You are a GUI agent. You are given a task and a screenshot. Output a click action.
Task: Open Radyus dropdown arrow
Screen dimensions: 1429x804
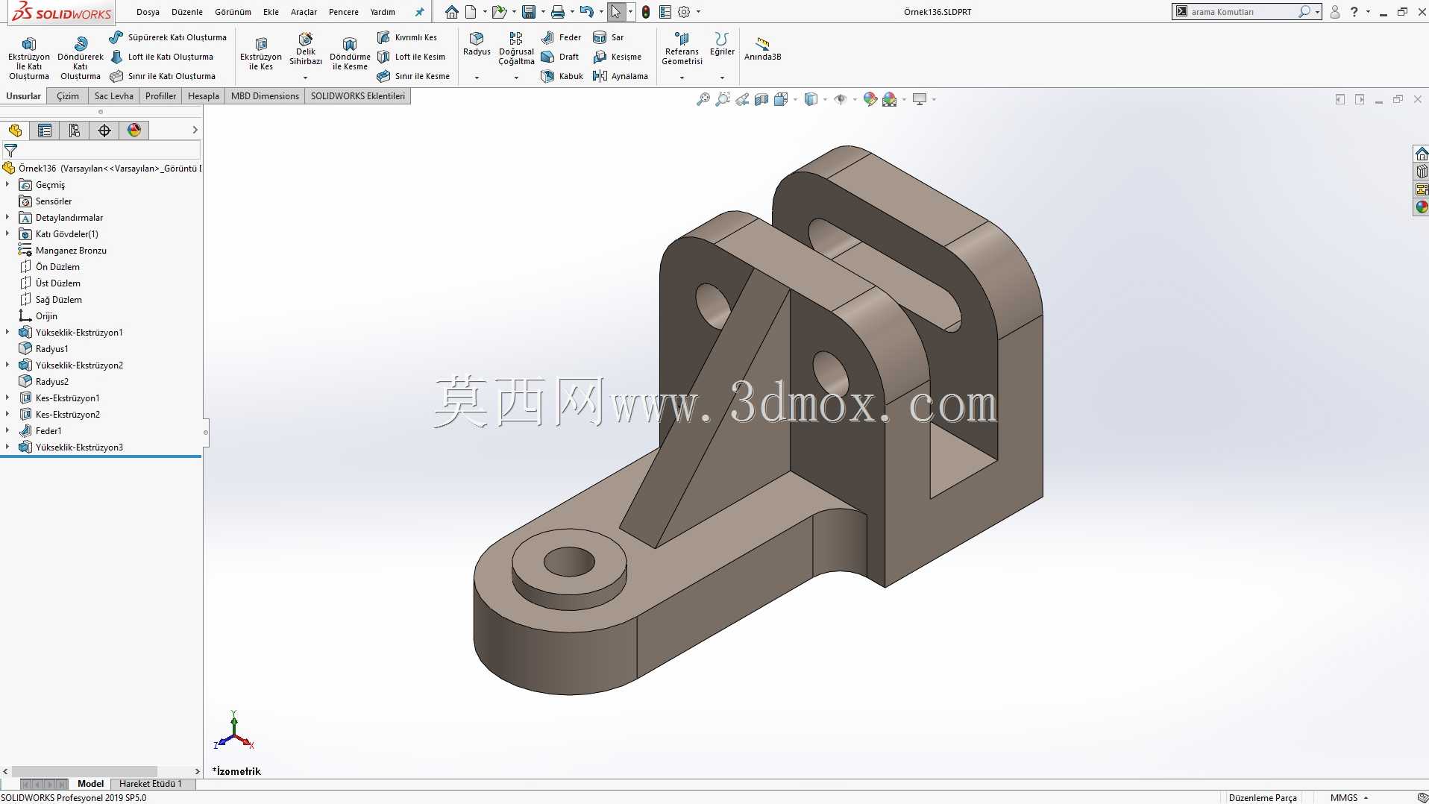pyautogui.click(x=477, y=78)
